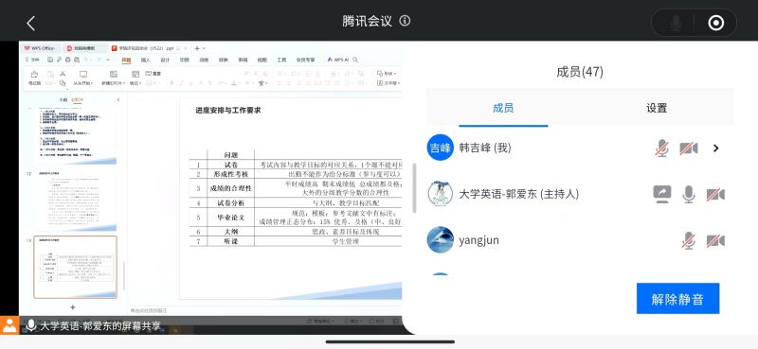The width and height of the screenshot is (758, 349).
Task: Open the 会员专享 ribbon tab
Action: pos(305,60)
